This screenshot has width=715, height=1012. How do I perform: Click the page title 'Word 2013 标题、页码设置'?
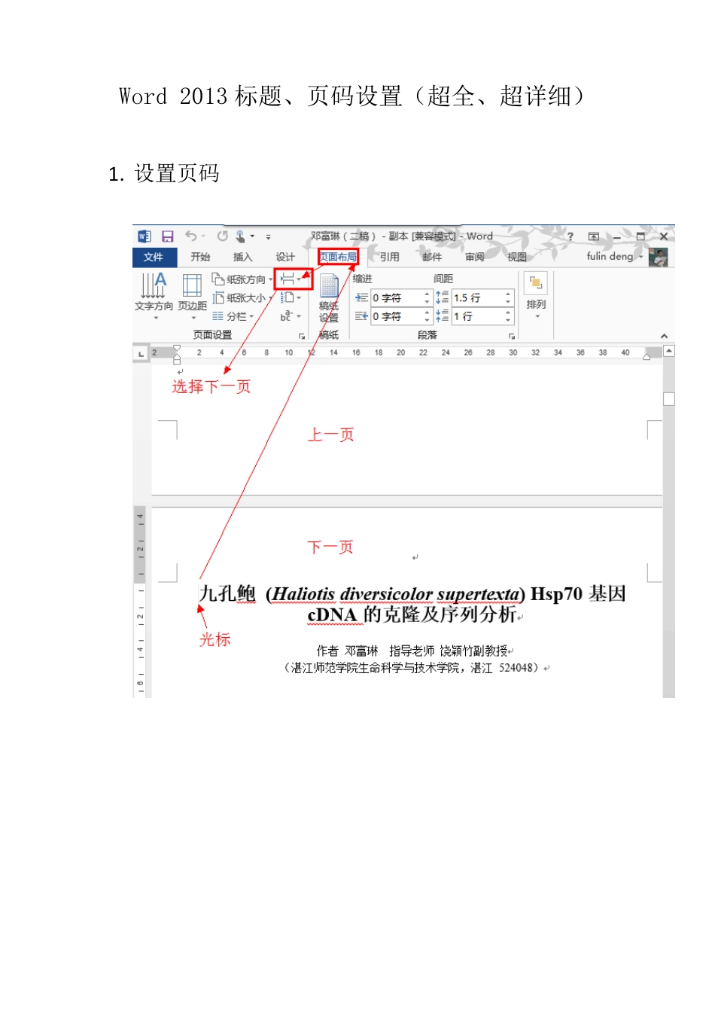tap(261, 96)
